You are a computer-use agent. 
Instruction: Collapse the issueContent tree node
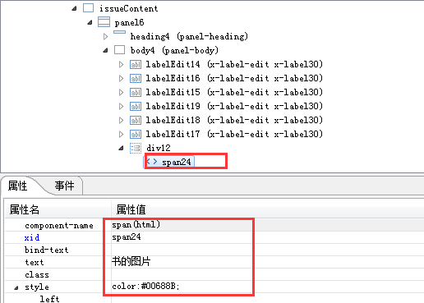point(74,9)
